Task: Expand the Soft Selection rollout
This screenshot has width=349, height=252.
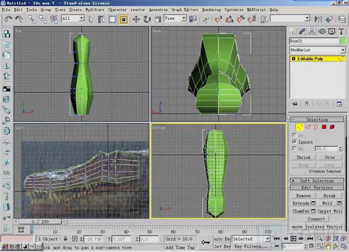Action: [x=317, y=181]
